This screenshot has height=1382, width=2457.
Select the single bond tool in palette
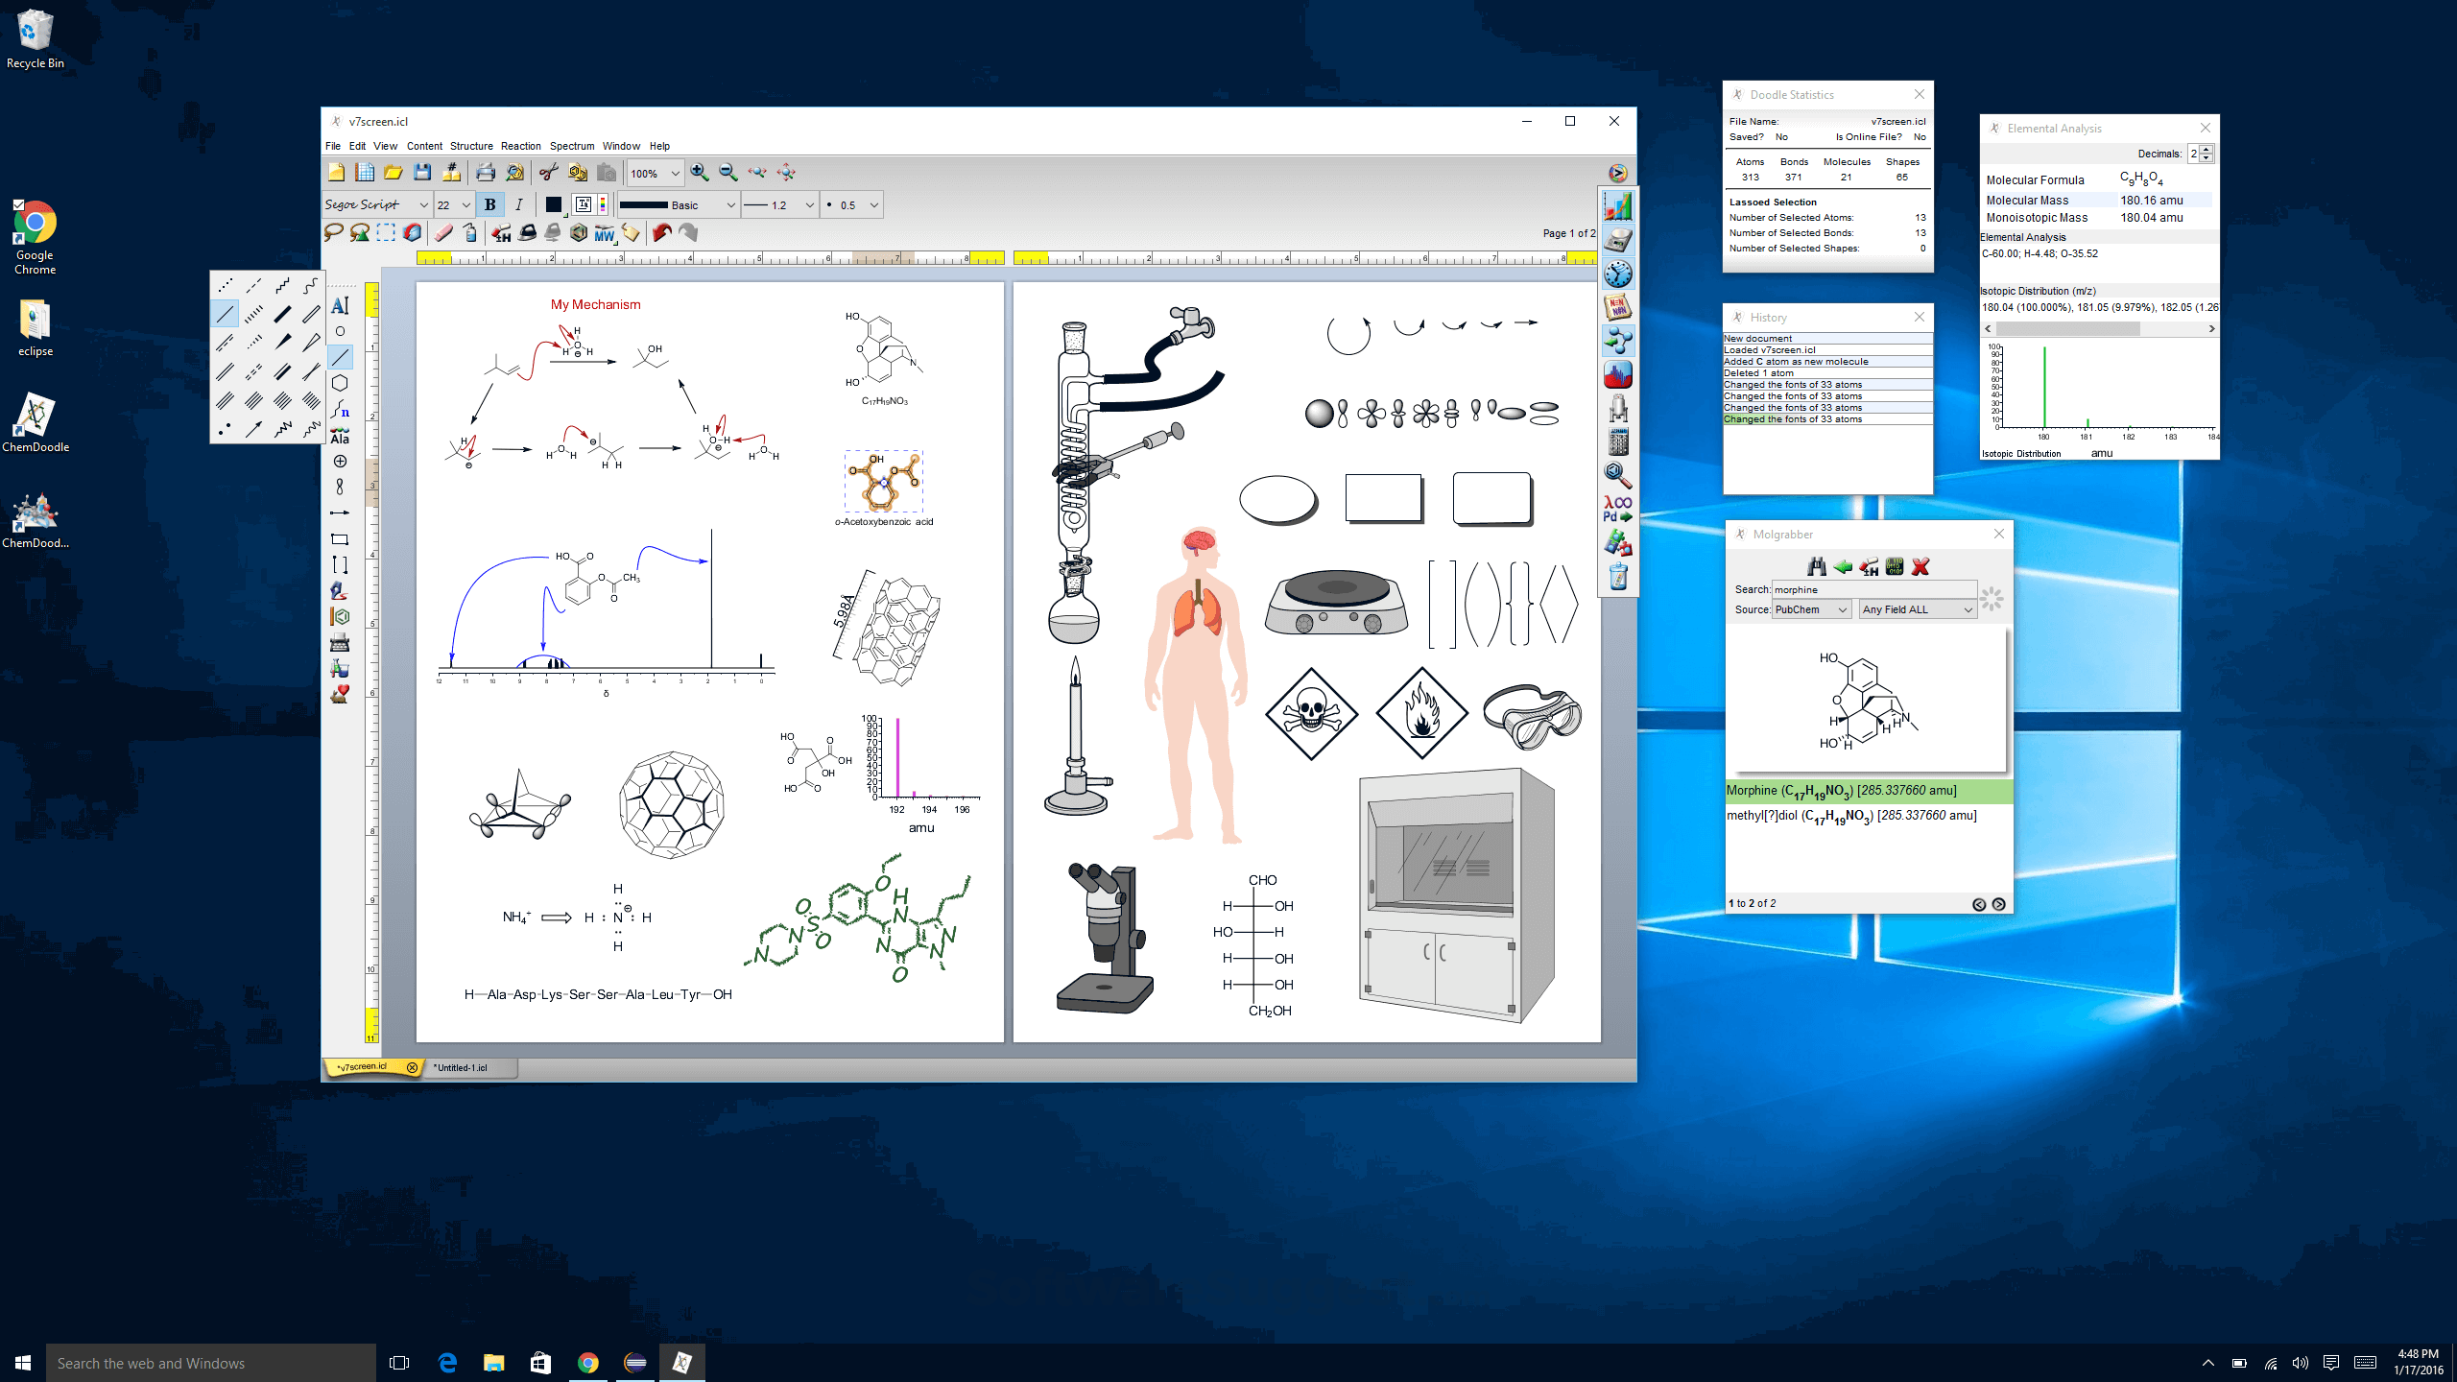pos(225,313)
